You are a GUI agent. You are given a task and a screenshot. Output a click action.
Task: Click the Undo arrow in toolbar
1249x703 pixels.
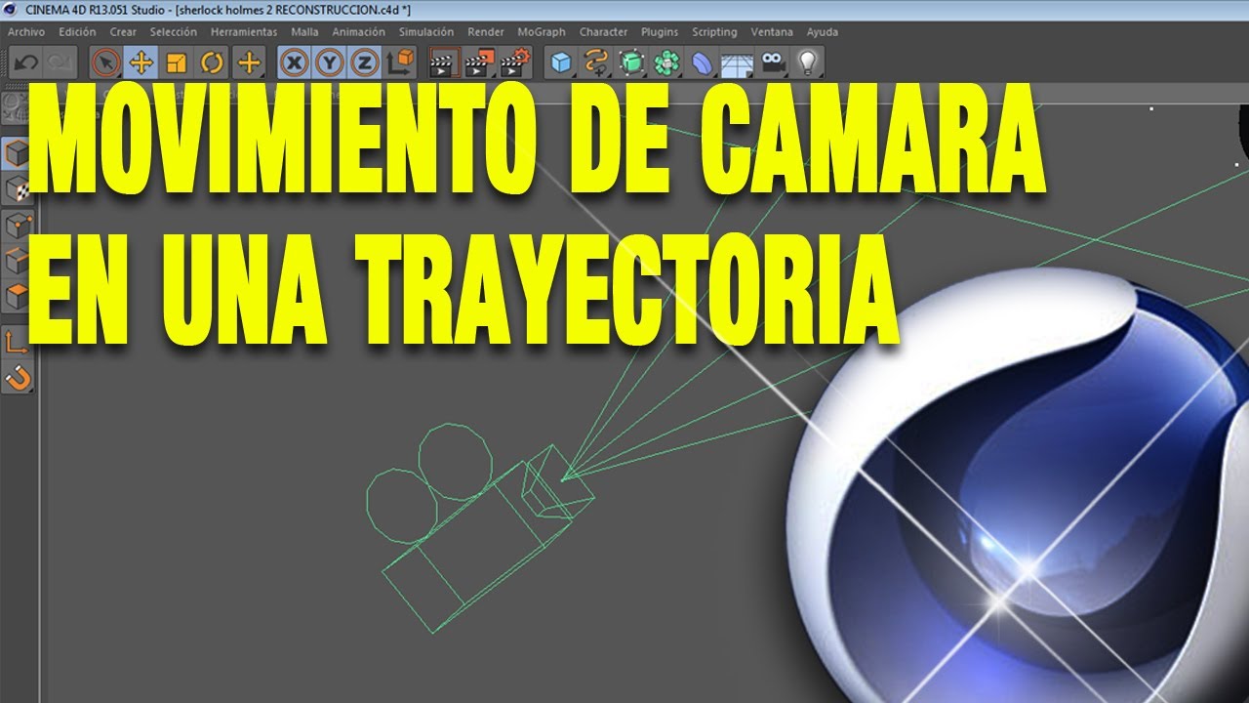point(26,63)
